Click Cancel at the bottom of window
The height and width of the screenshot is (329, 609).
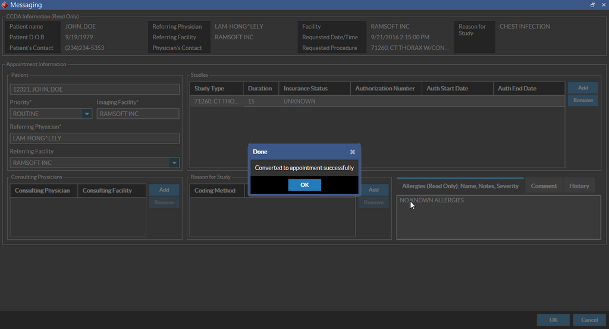[x=589, y=320]
